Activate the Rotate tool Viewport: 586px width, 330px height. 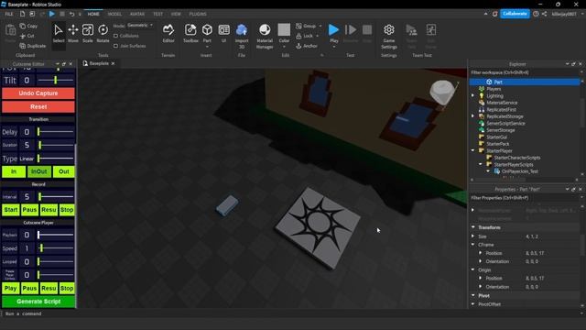pos(103,34)
